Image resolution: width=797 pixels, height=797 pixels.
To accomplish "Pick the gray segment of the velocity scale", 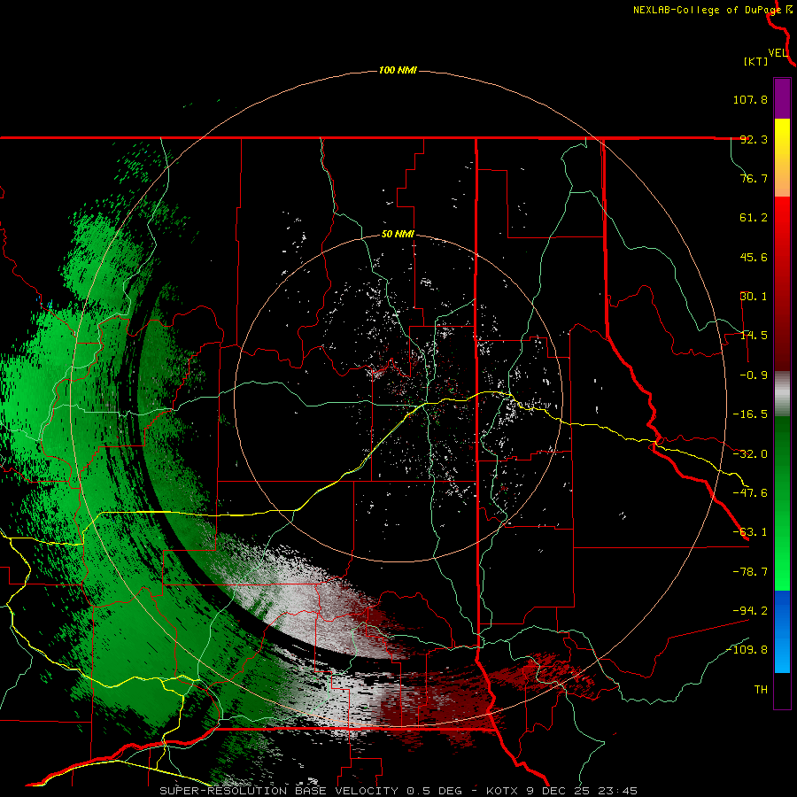I will point(782,394).
